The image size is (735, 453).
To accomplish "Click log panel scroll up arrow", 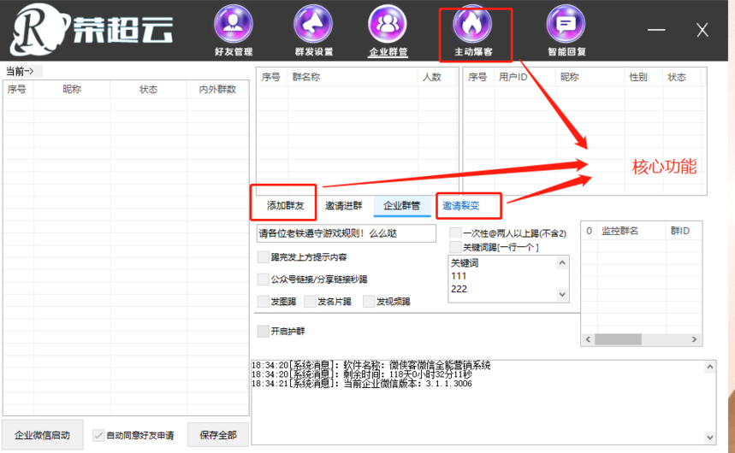I will 709,368.
